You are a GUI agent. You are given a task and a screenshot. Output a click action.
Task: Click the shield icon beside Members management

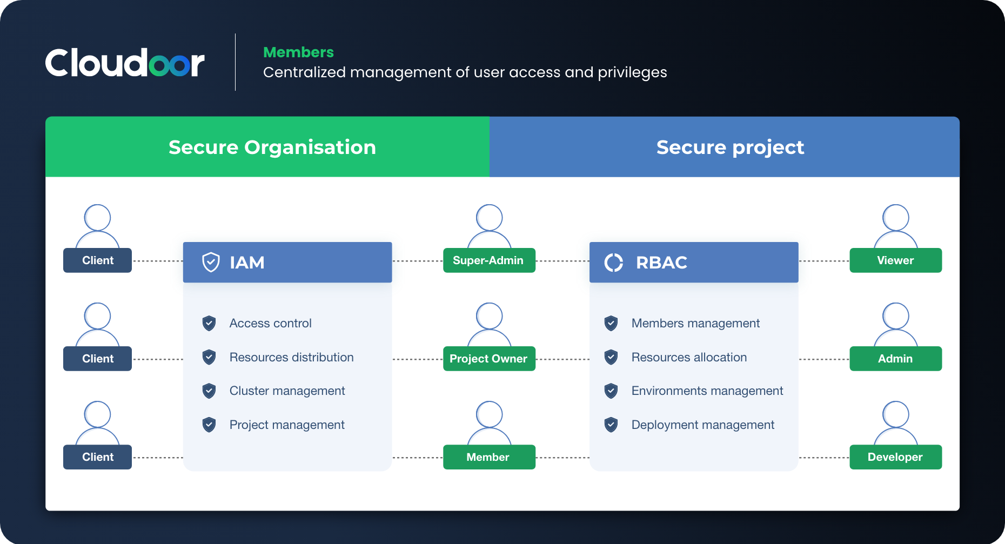pyautogui.click(x=611, y=323)
